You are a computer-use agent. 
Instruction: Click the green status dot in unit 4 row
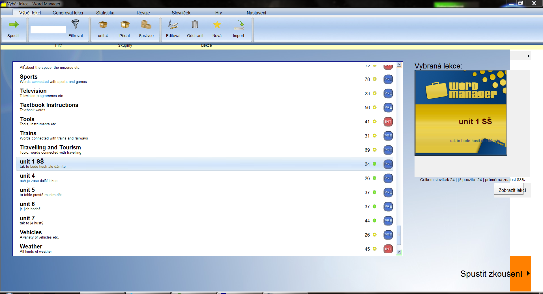[x=375, y=178]
